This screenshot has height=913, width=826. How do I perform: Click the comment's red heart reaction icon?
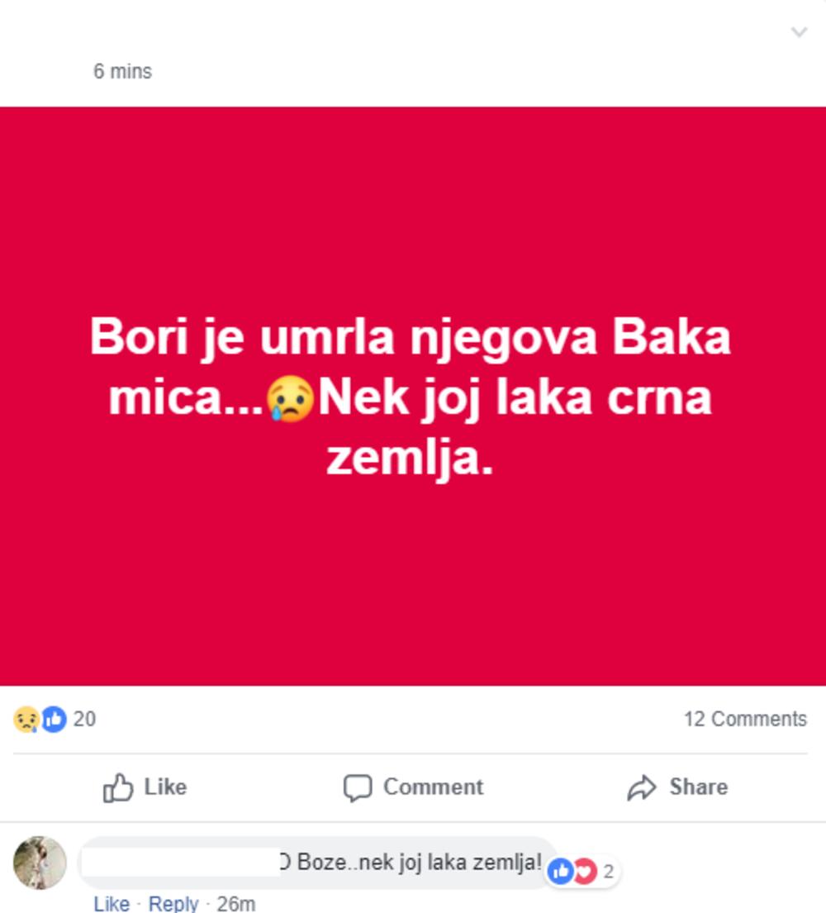pyautogui.click(x=584, y=870)
